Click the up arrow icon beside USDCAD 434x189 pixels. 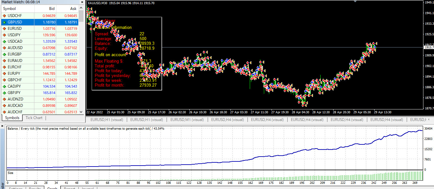point(4,41)
